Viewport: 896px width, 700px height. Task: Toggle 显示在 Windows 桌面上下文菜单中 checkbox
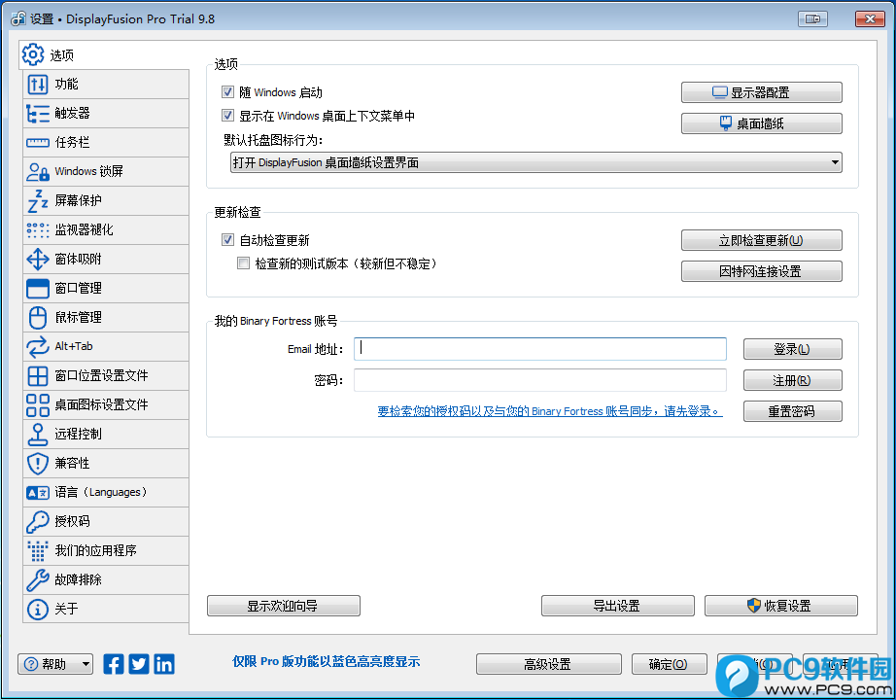227,116
